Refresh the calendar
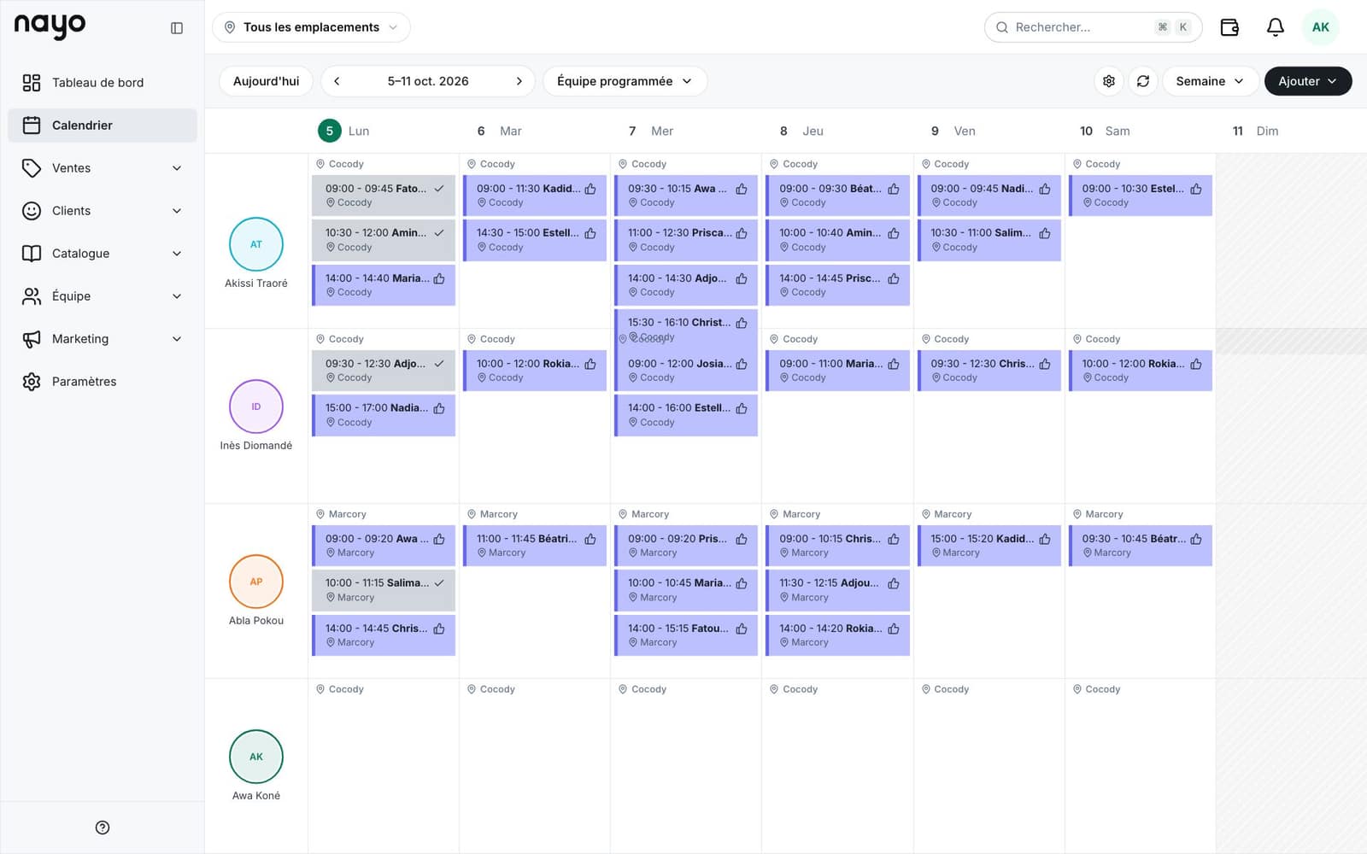This screenshot has height=854, width=1367. click(1143, 81)
